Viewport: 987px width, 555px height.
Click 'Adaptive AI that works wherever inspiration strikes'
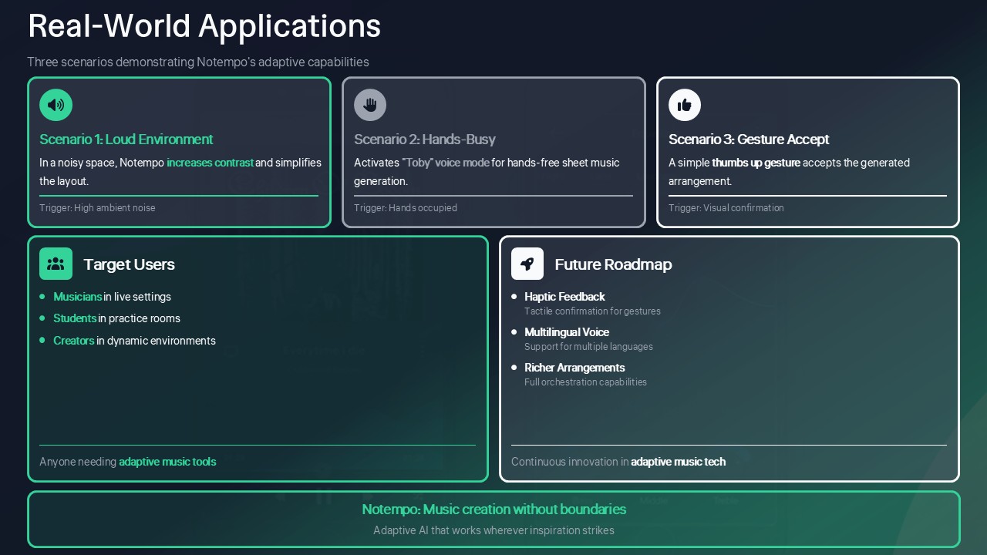[494, 530]
